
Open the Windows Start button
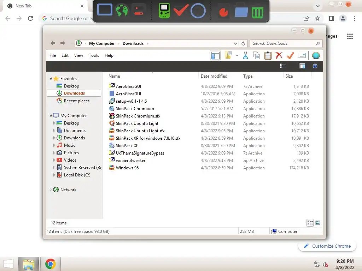(8, 264)
